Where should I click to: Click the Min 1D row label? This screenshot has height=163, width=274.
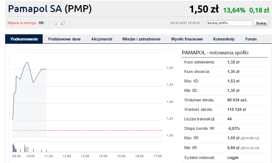[x=191, y=91]
